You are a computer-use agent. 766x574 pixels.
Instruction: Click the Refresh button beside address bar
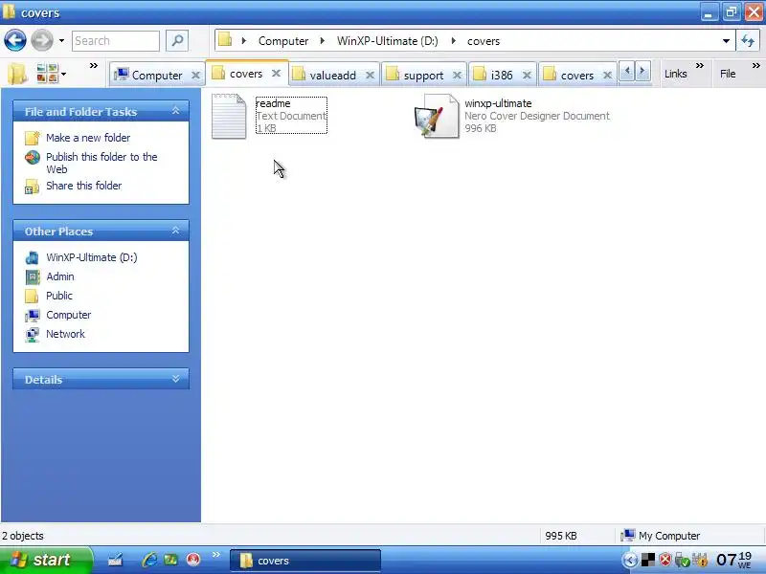(x=748, y=41)
